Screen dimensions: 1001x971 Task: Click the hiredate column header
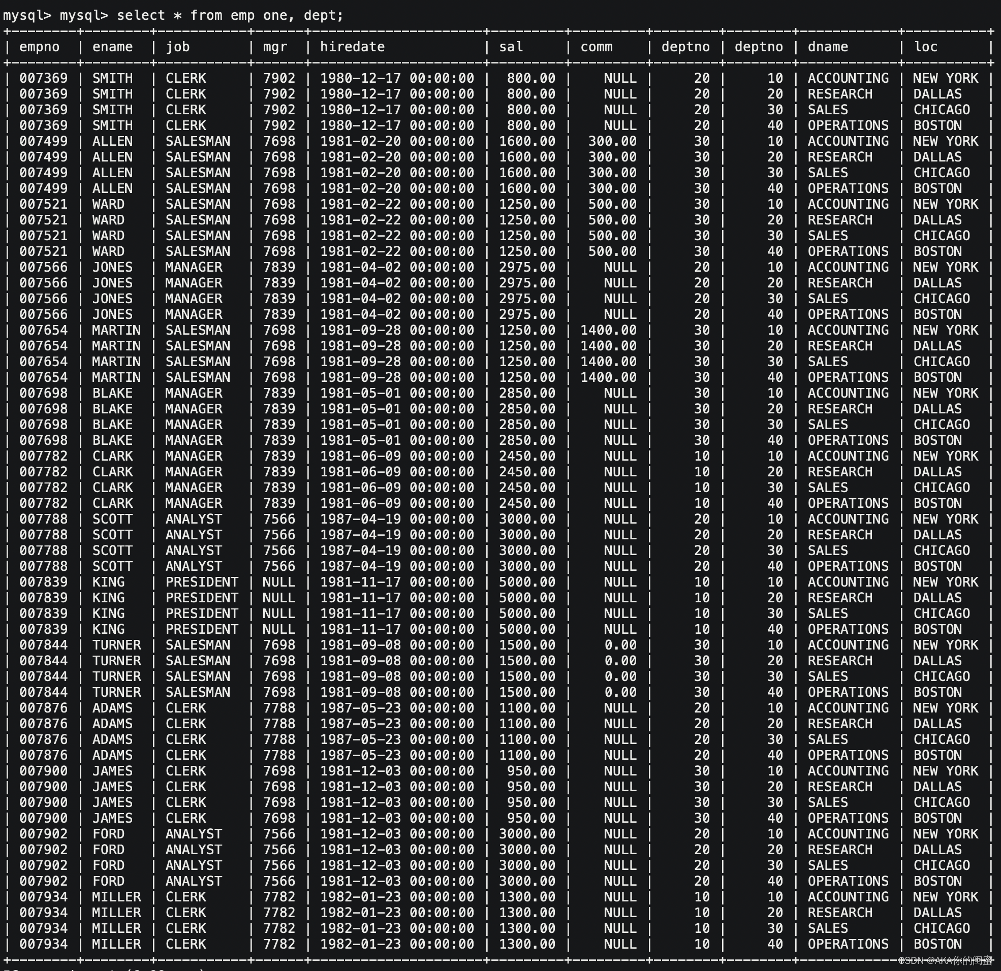[353, 47]
